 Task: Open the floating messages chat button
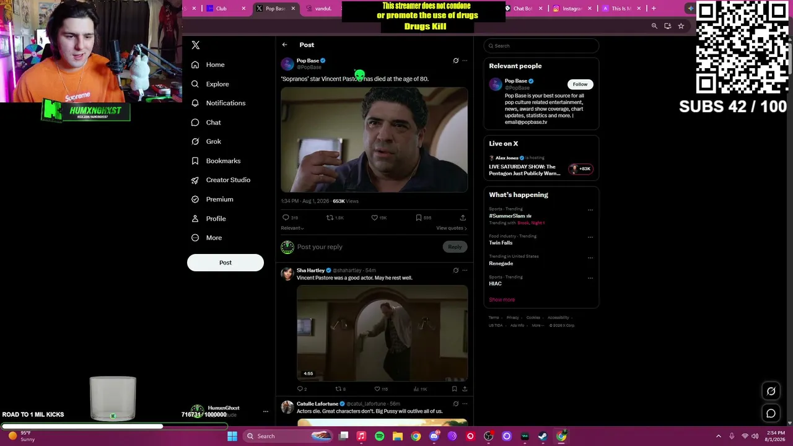771,413
